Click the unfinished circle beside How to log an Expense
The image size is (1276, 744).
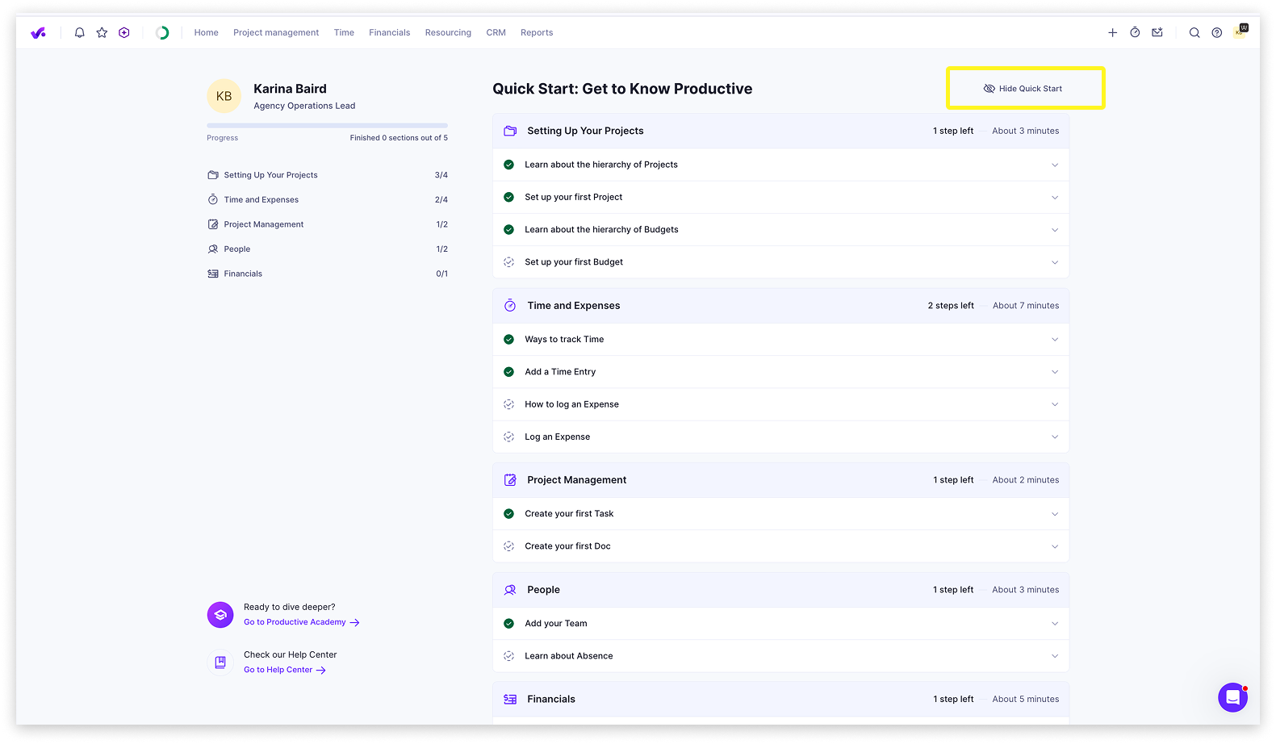508,404
